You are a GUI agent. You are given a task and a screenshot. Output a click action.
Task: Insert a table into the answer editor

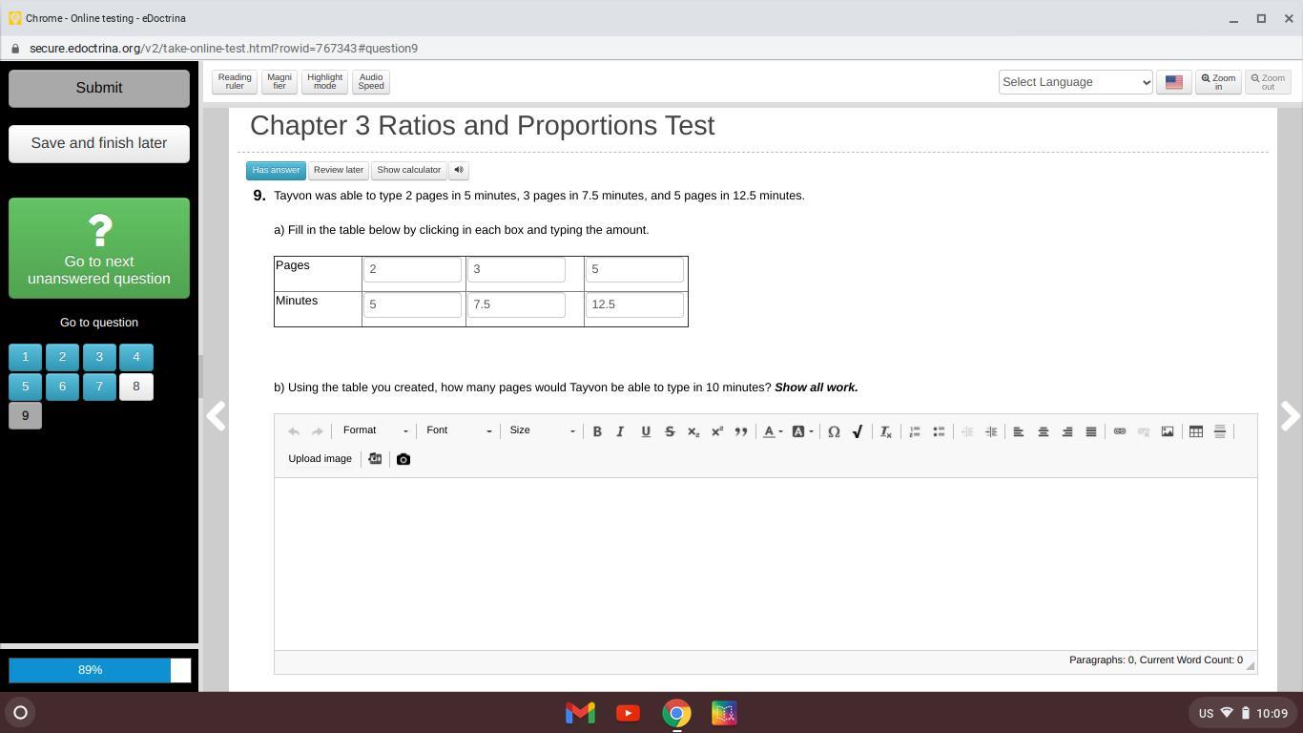pyautogui.click(x=1195, y=431)
